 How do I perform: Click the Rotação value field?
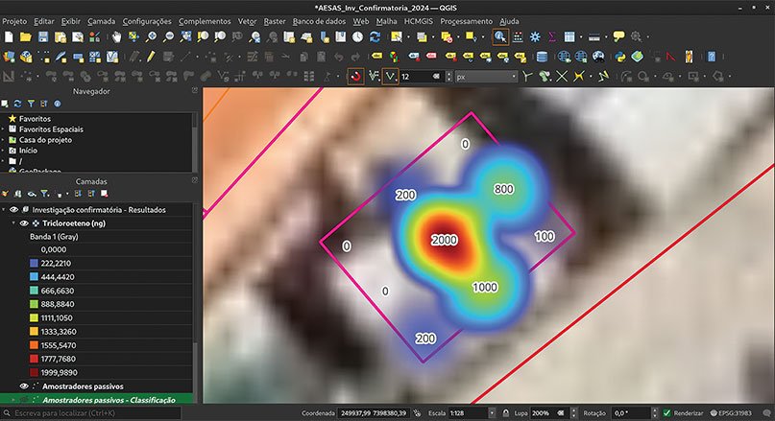pos(631,412)
